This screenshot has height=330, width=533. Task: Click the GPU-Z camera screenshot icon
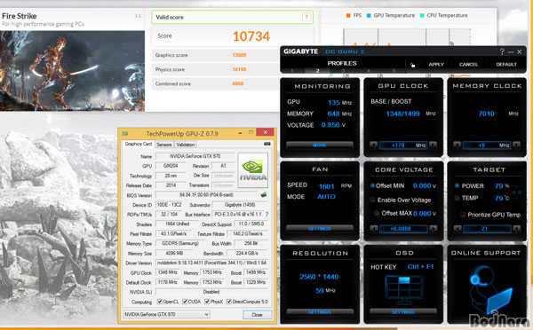pos(267,144)
